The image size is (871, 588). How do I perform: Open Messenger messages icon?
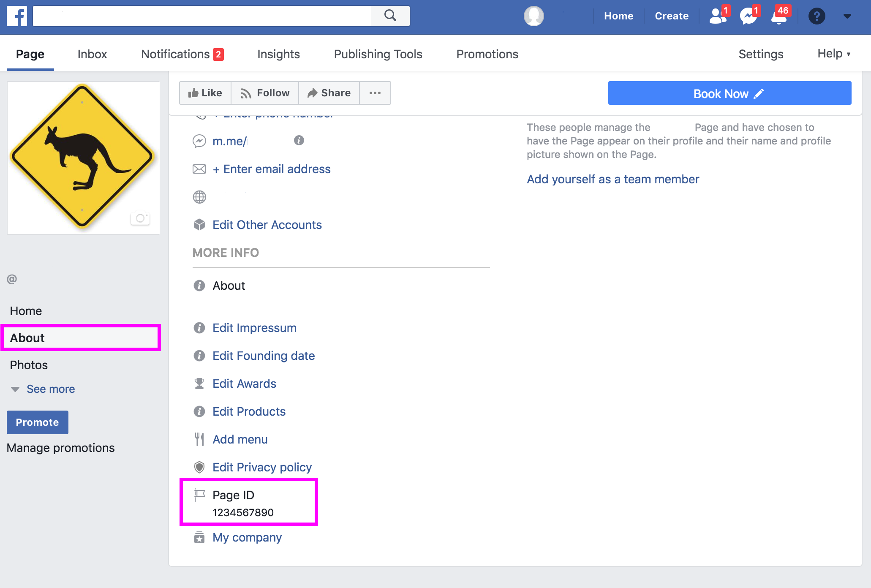(x=749, y=16)
